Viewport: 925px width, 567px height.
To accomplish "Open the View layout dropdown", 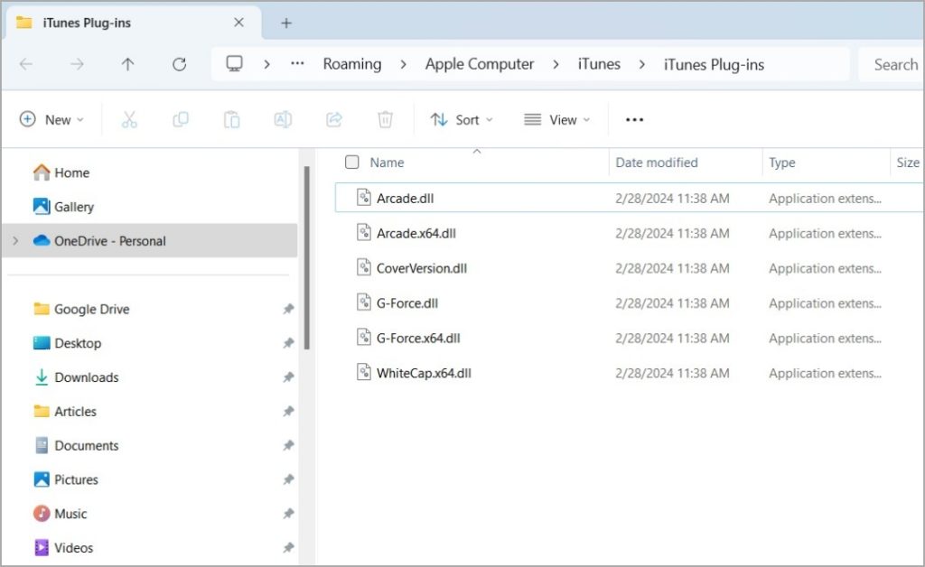I will pyautogui.click(x=556, y=119).
